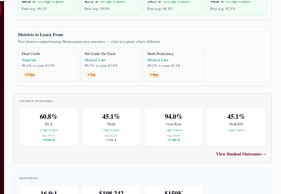Click the WaKIDS label
Viewport: 281px width, 194px height.
point(236,124)
